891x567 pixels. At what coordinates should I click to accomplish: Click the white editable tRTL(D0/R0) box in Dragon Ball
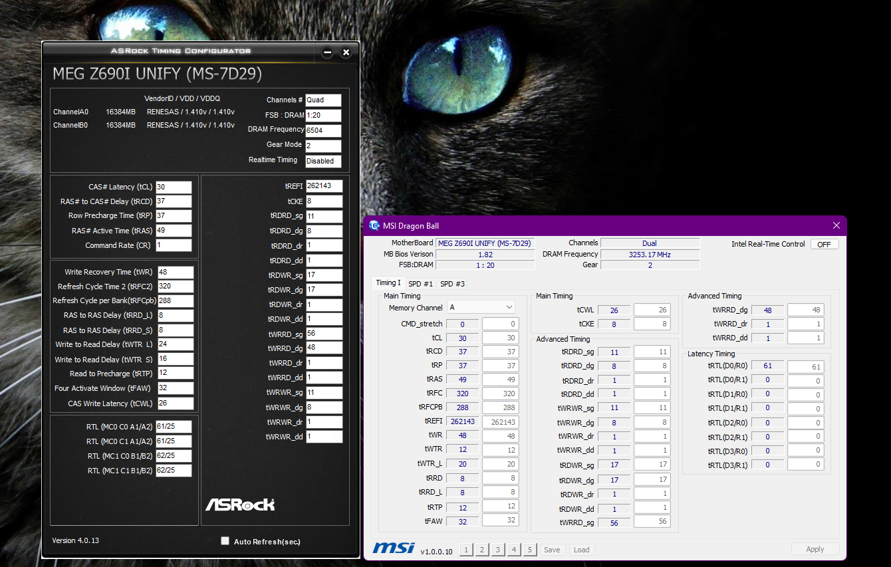(806, 367)
